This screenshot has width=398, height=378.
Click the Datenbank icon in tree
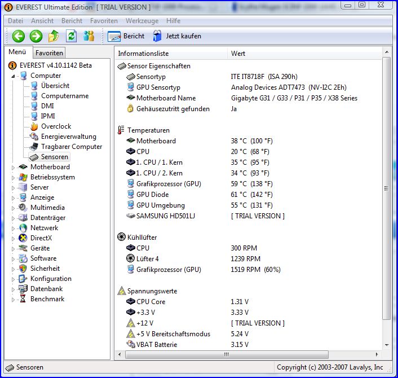[23, 289]
